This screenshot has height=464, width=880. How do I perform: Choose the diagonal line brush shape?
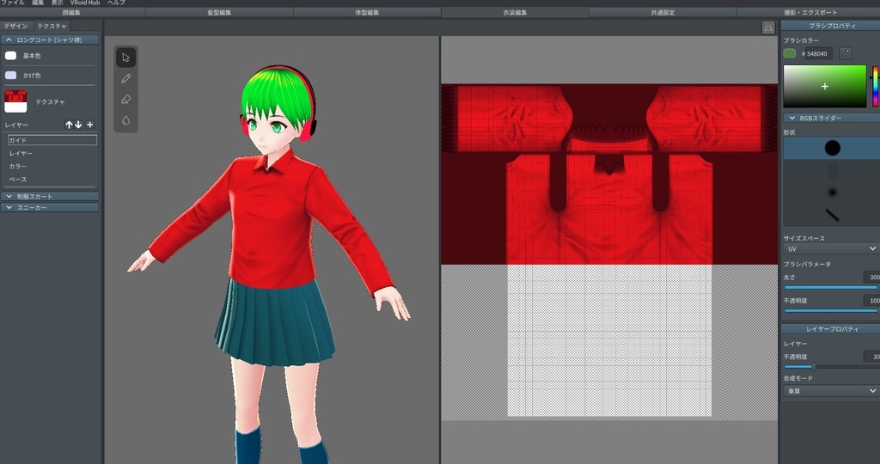coord(832,215)
